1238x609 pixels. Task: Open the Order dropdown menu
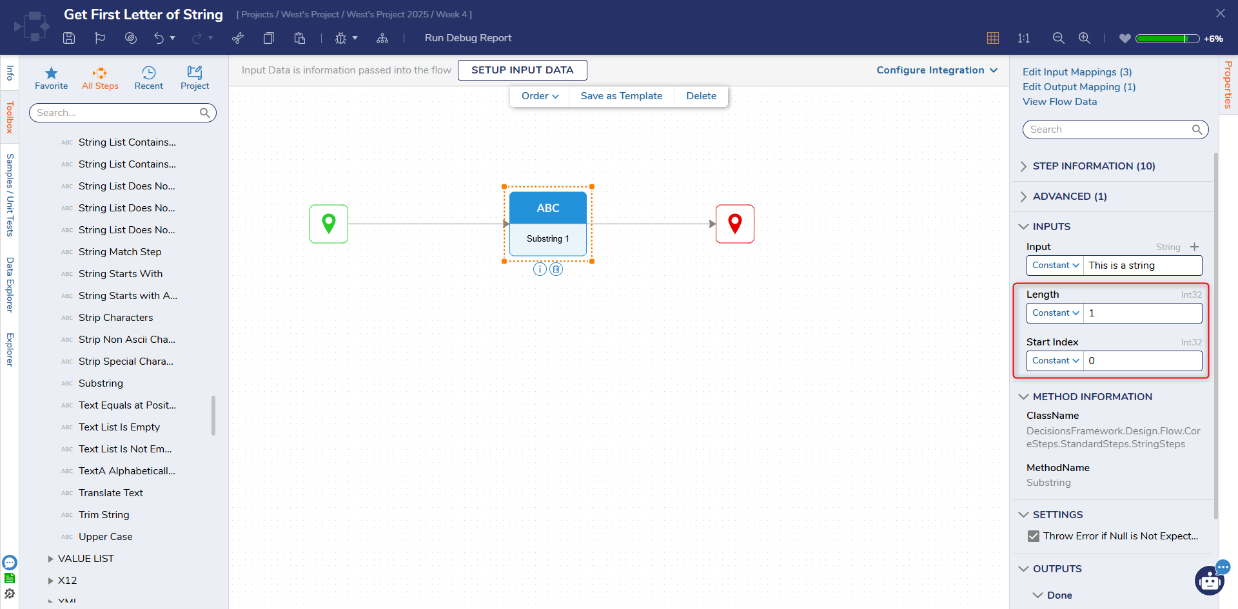[x=540, y=96]
